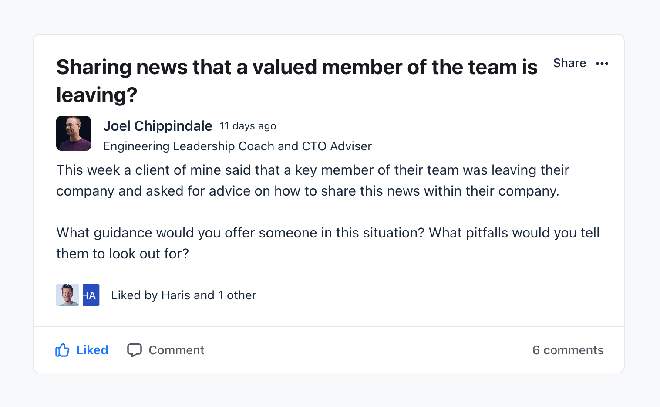Open the overflow menu next to Share

(x=603, y=64)
